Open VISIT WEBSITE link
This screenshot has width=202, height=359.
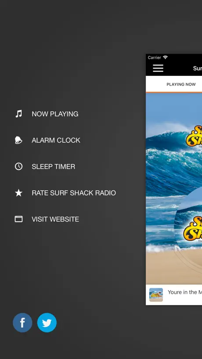(55, 219)
